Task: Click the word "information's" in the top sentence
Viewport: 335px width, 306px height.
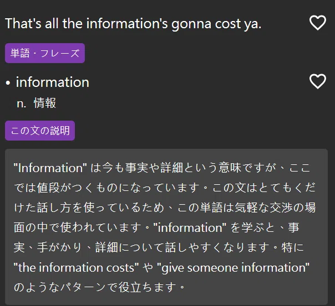Action: [x=127, y=23]
